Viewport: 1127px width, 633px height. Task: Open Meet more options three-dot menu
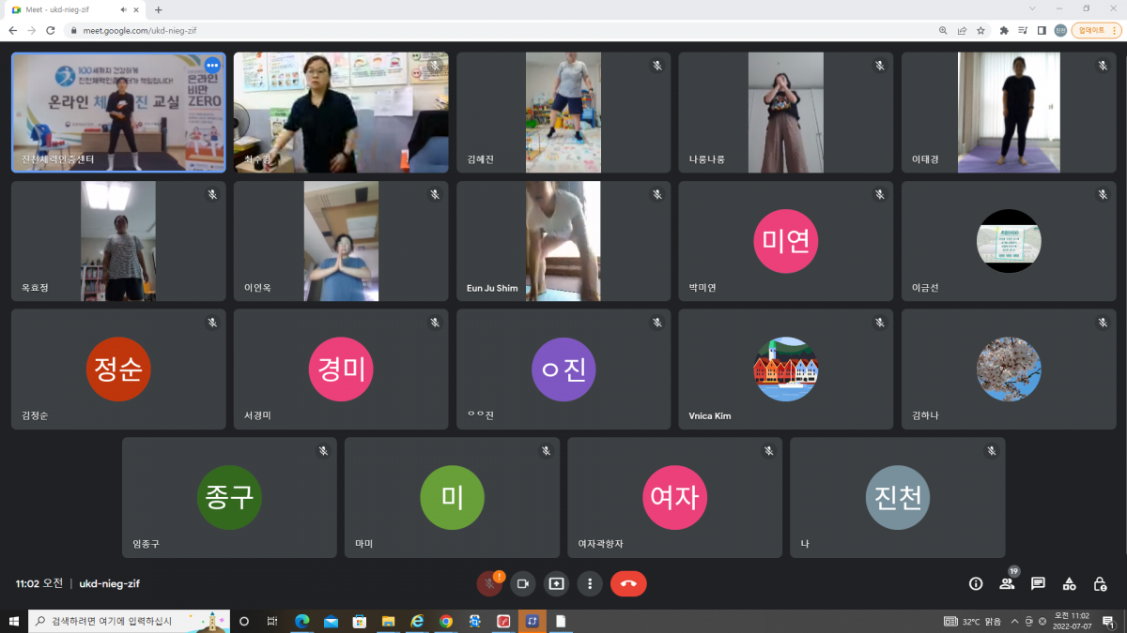coord(590,583)
